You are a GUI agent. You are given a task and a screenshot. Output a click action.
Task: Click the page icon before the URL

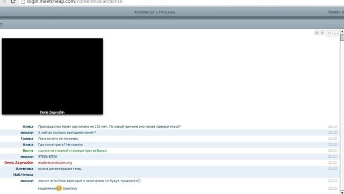(23, 2)
